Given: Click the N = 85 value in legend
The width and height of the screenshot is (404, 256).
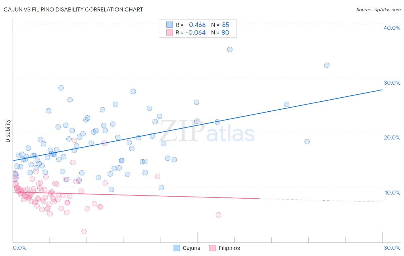Looking at the screenshot, I should coord(220,25).
